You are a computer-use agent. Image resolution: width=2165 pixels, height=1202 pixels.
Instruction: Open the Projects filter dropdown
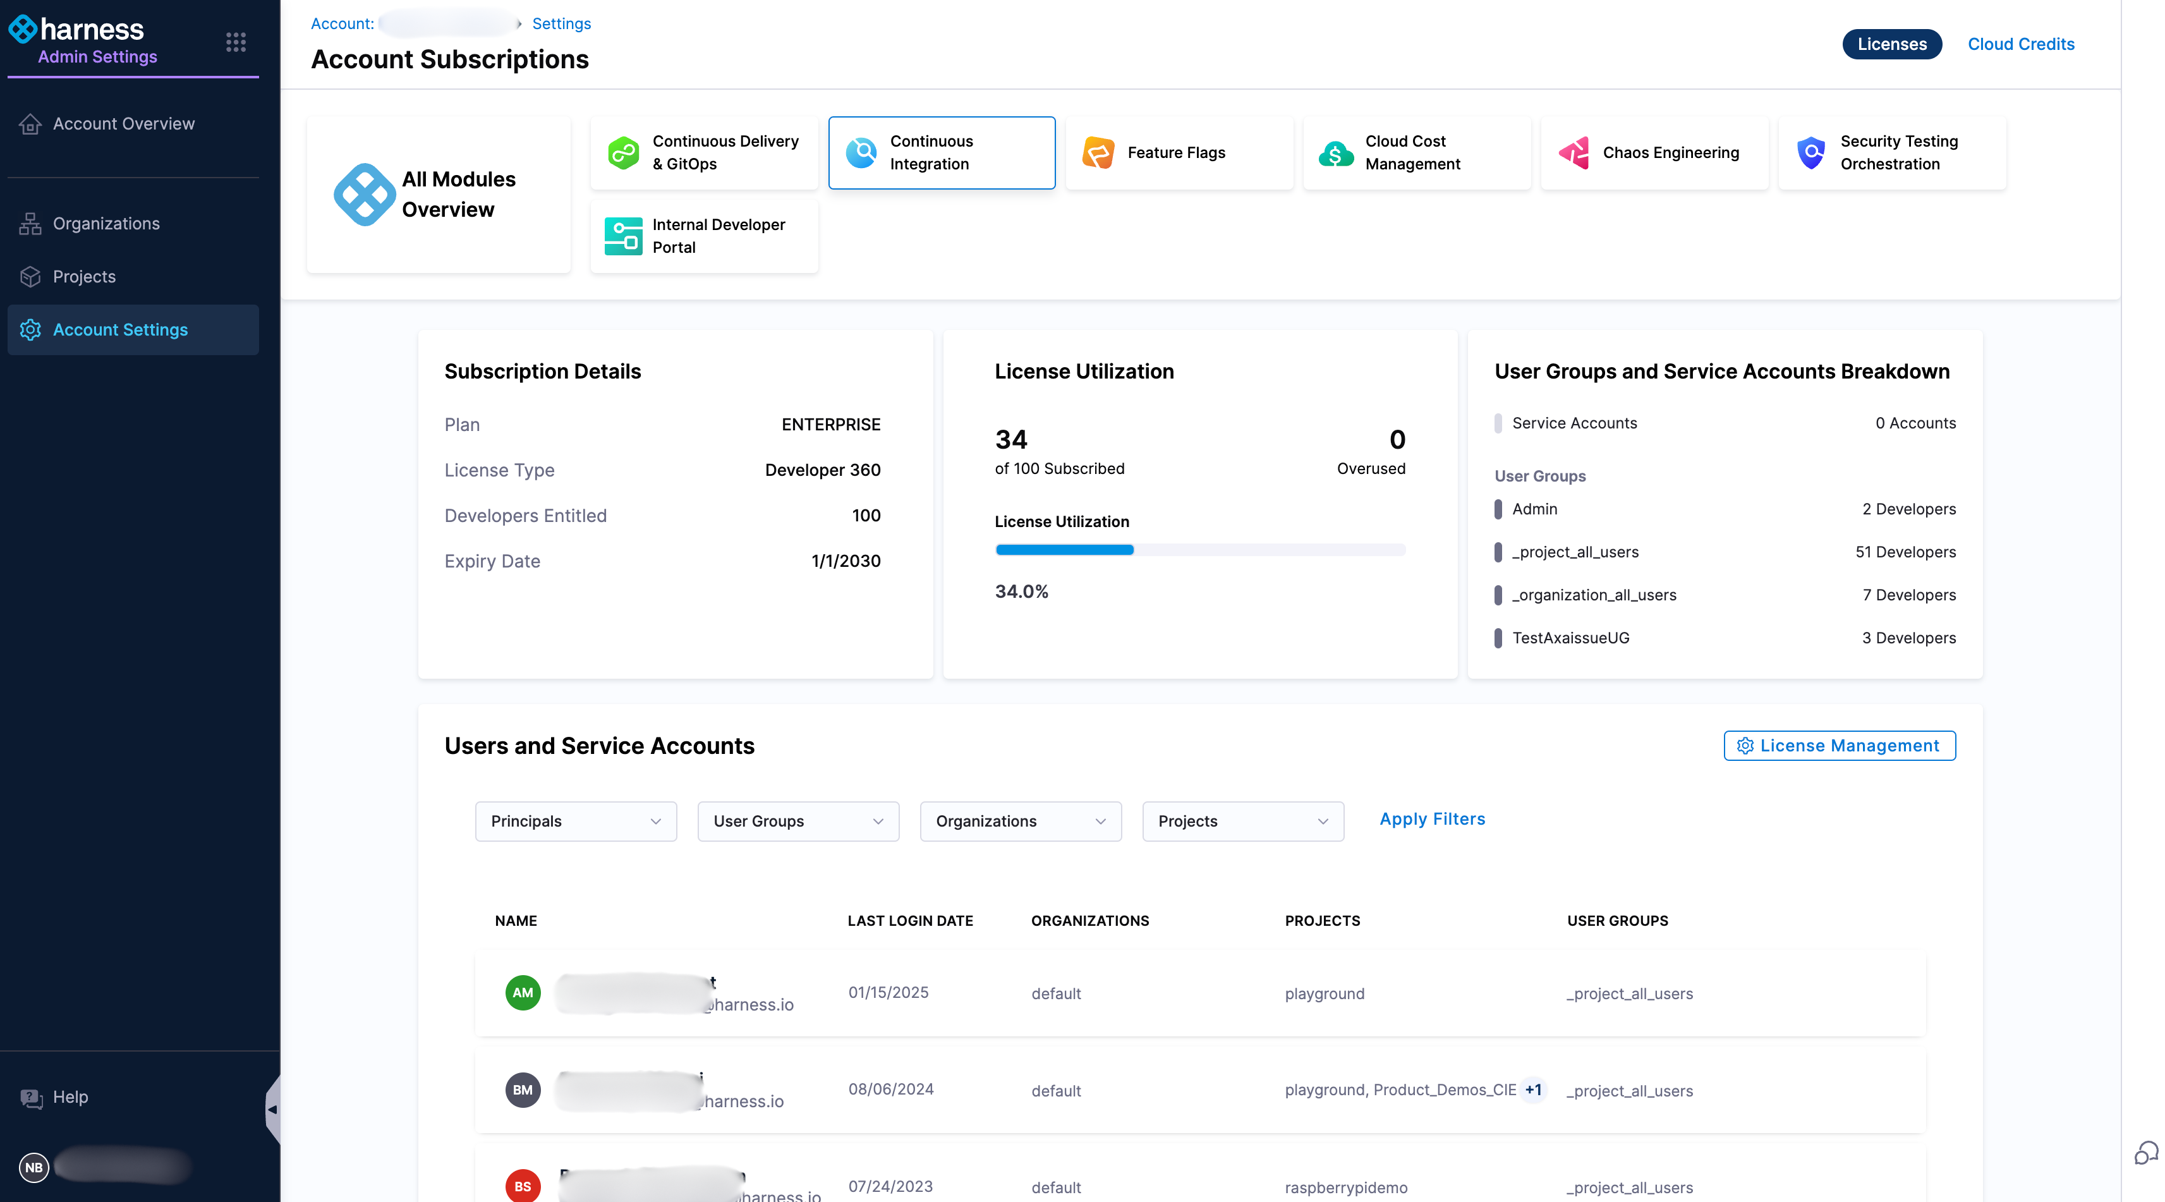click(x=1242, y=821)
